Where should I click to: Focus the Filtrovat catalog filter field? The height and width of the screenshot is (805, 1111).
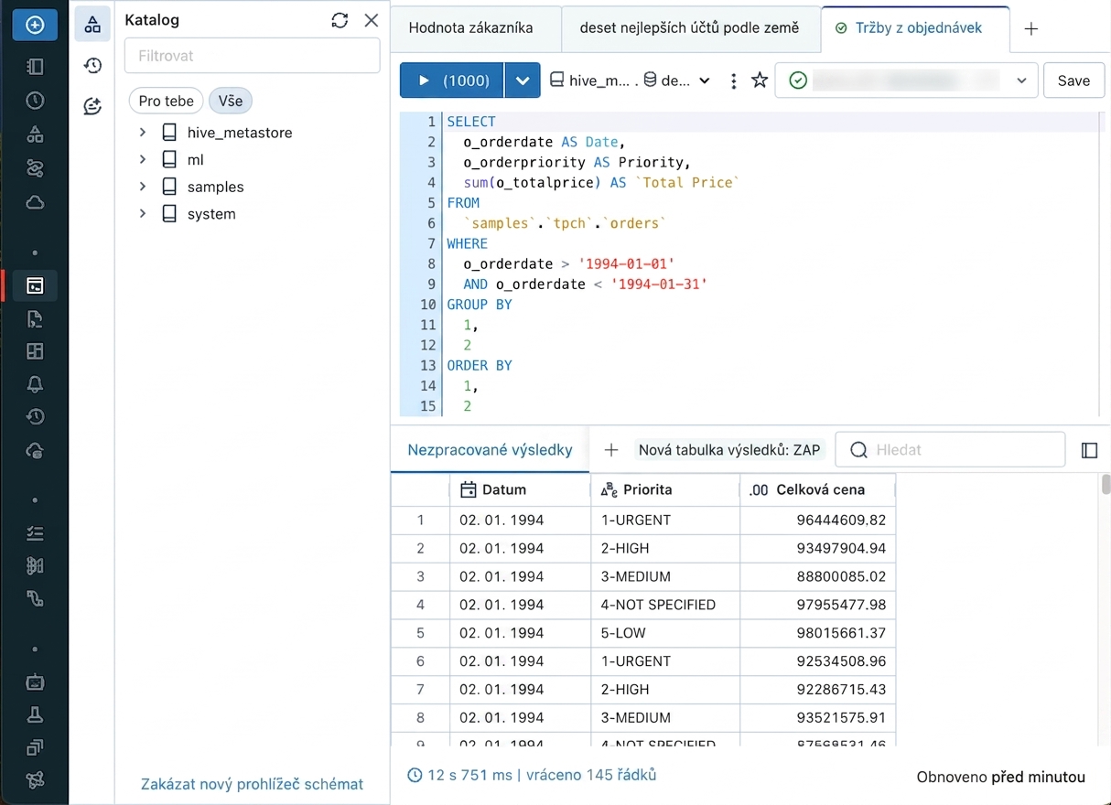point(252,56)
